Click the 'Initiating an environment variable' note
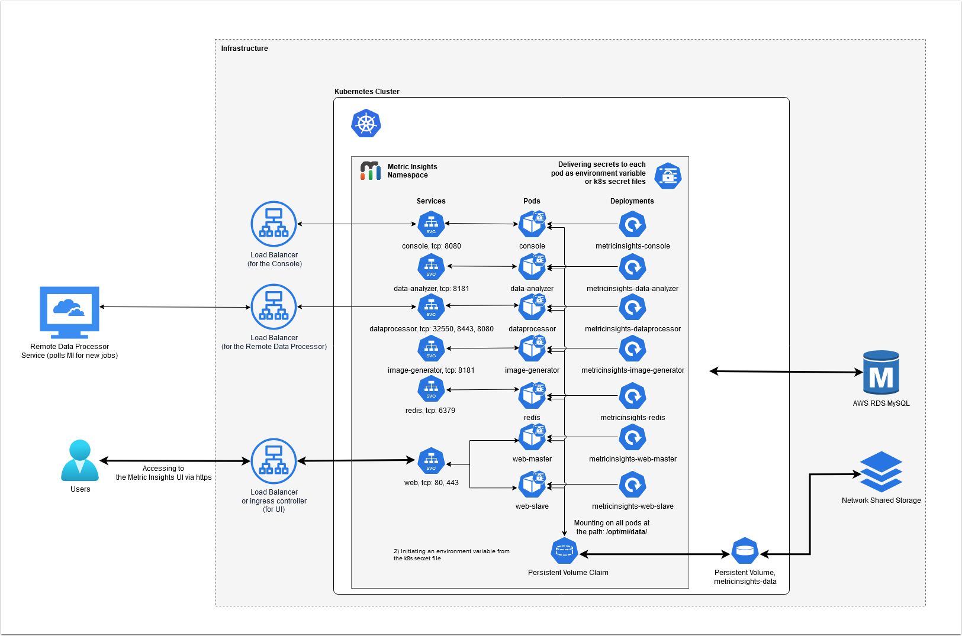Screen dimensions: 962x636 [x=452, y=554]
